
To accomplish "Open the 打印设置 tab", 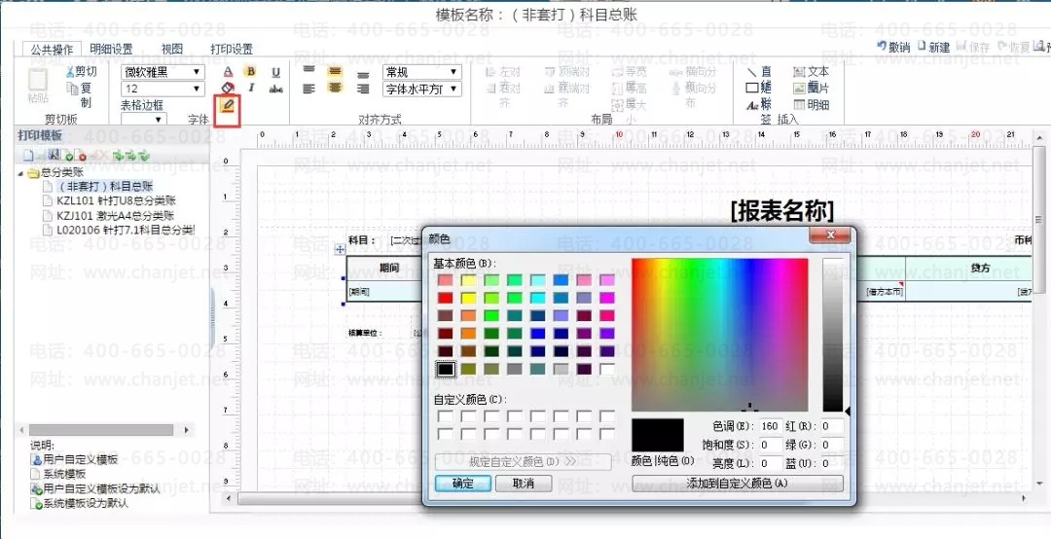I will (x=232, y=49).
